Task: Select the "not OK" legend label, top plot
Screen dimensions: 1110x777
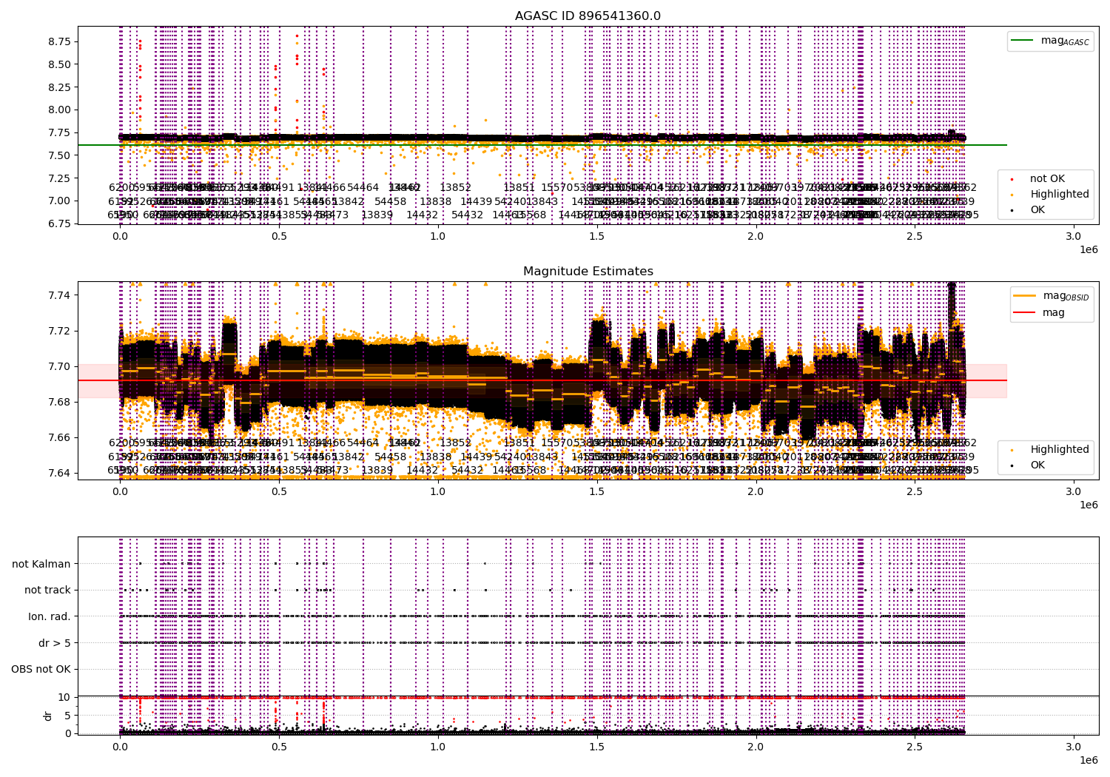Action: pos(1047,179)
